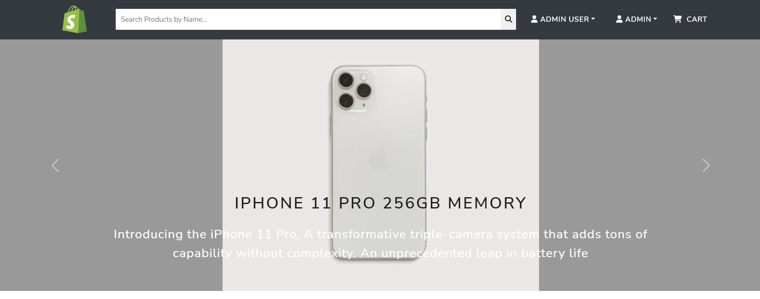This screenshot has height=299, width=760.
Task: Click the iPhone 11 Pro product image
Action: point(381,165)
